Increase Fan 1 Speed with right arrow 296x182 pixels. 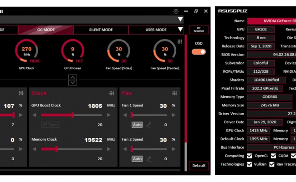click(x=174, y=115)
